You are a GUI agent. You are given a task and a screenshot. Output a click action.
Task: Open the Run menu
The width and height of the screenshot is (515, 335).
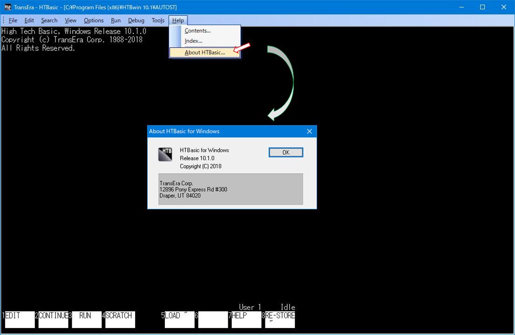(115, 20)
